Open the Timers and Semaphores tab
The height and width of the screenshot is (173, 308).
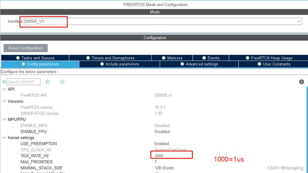(110, 58)
